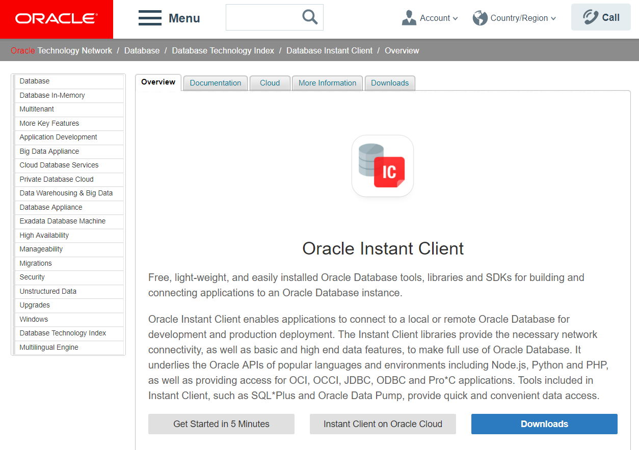The height and width of the screenshot is (450, 639).
Task: Open the hamburger Menu icon
Action: pyautogui.click(x=150, y=18)
